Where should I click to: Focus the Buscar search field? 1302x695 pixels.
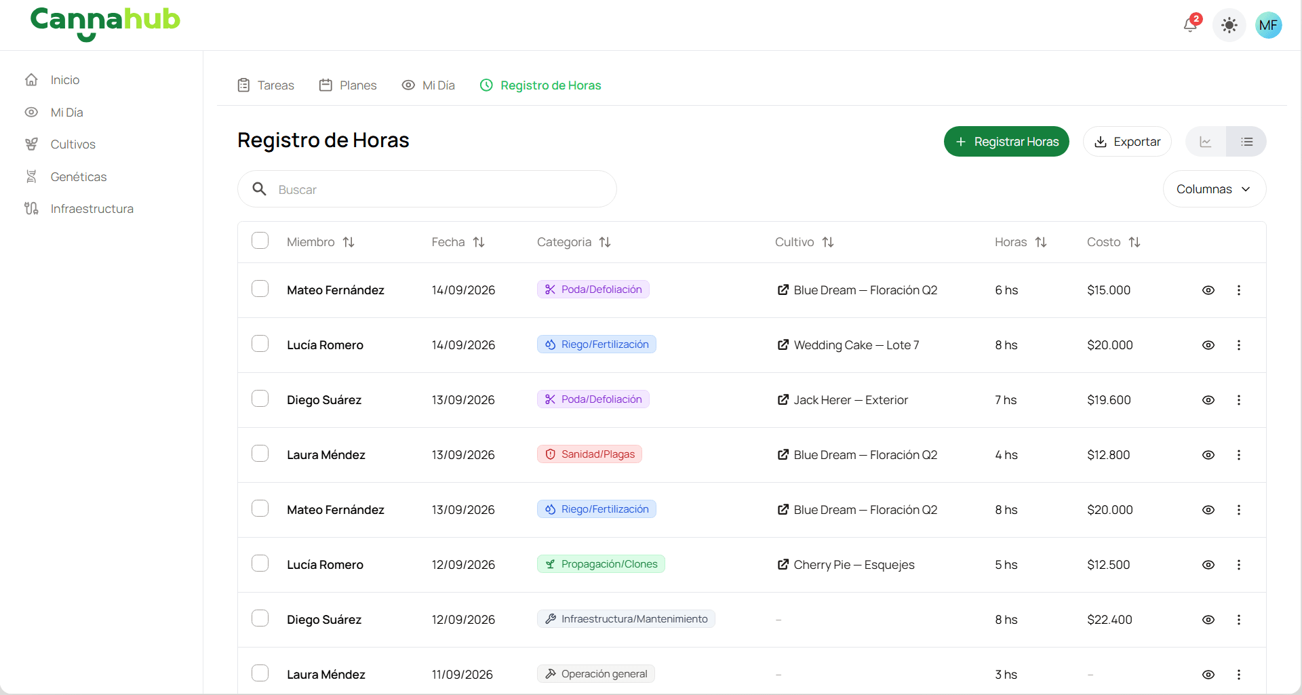tap(427, 189)
